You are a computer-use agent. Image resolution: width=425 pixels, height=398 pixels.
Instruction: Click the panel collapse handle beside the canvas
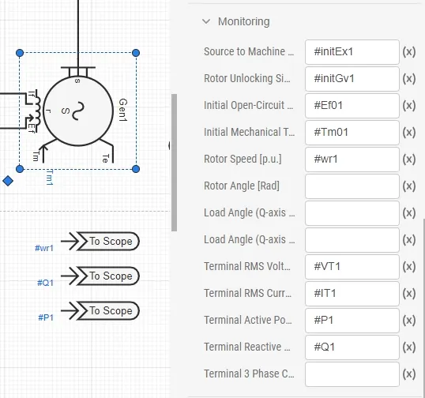tap(169, 145)
